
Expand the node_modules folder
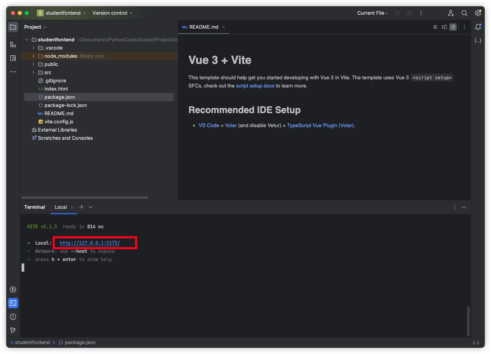pos(33,56)
